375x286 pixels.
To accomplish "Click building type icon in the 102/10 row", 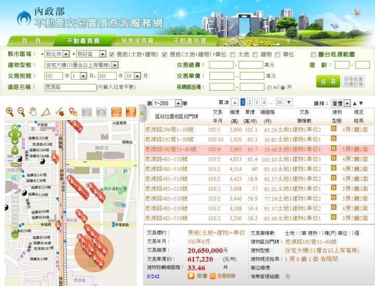I will [x=333, y=139].
